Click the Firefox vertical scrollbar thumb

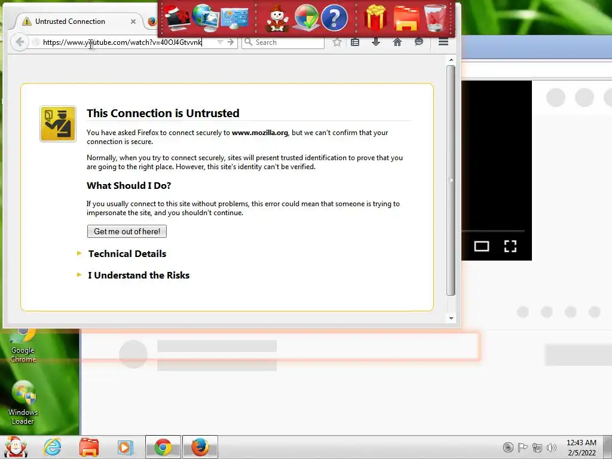click(x=451, y=180)
